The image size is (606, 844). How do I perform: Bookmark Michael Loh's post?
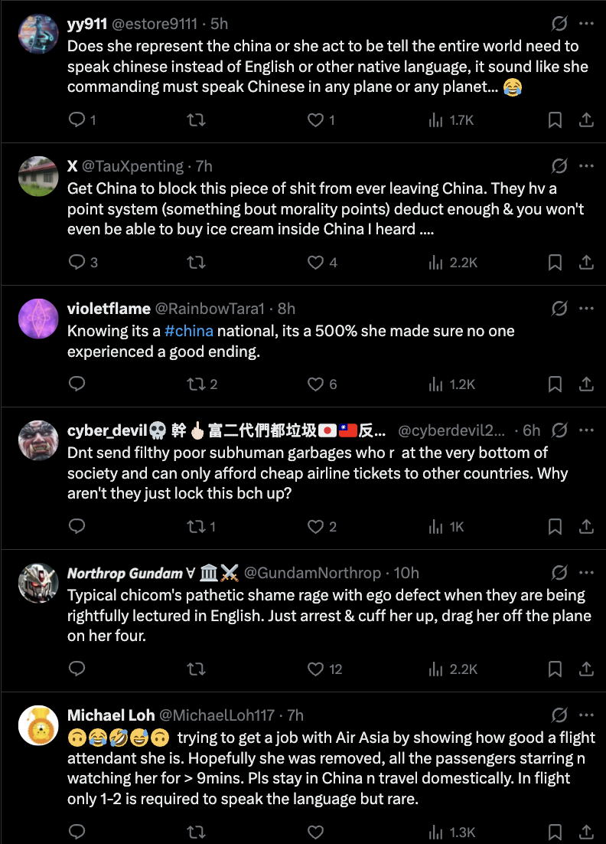pyautogui.click(x=555, y=832)
